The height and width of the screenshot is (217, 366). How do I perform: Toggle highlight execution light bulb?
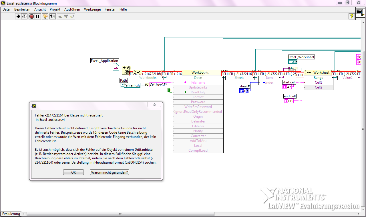45,17
